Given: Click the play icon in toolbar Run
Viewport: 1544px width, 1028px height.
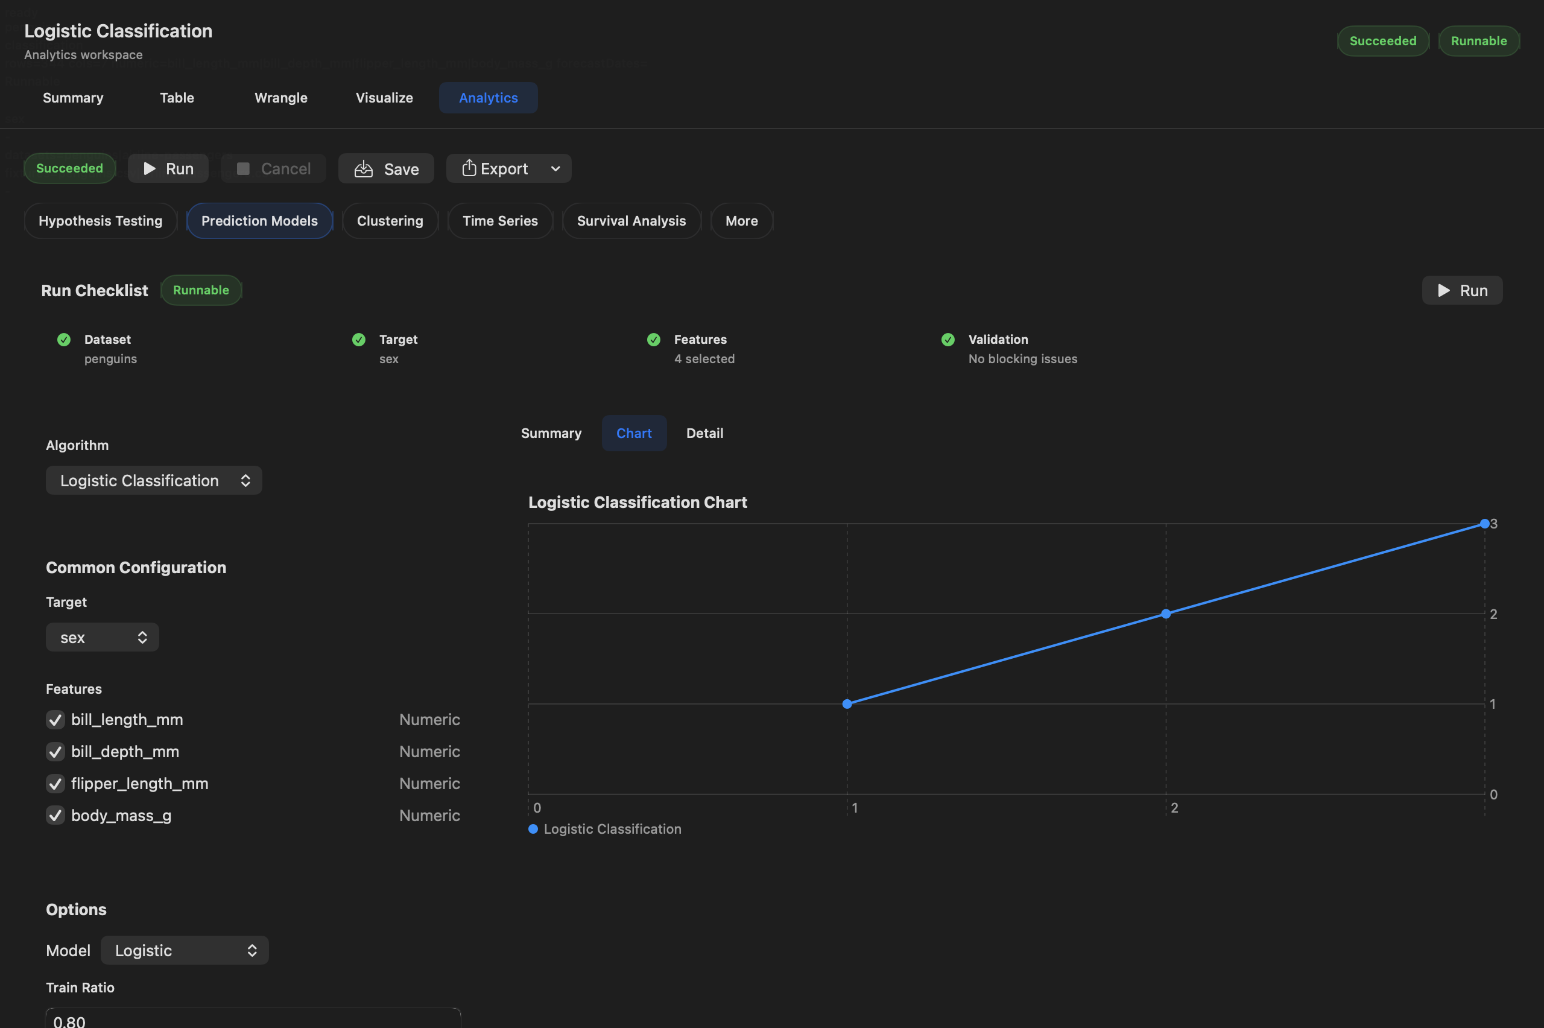Looking at the screenshot, I should pos(150,168).
